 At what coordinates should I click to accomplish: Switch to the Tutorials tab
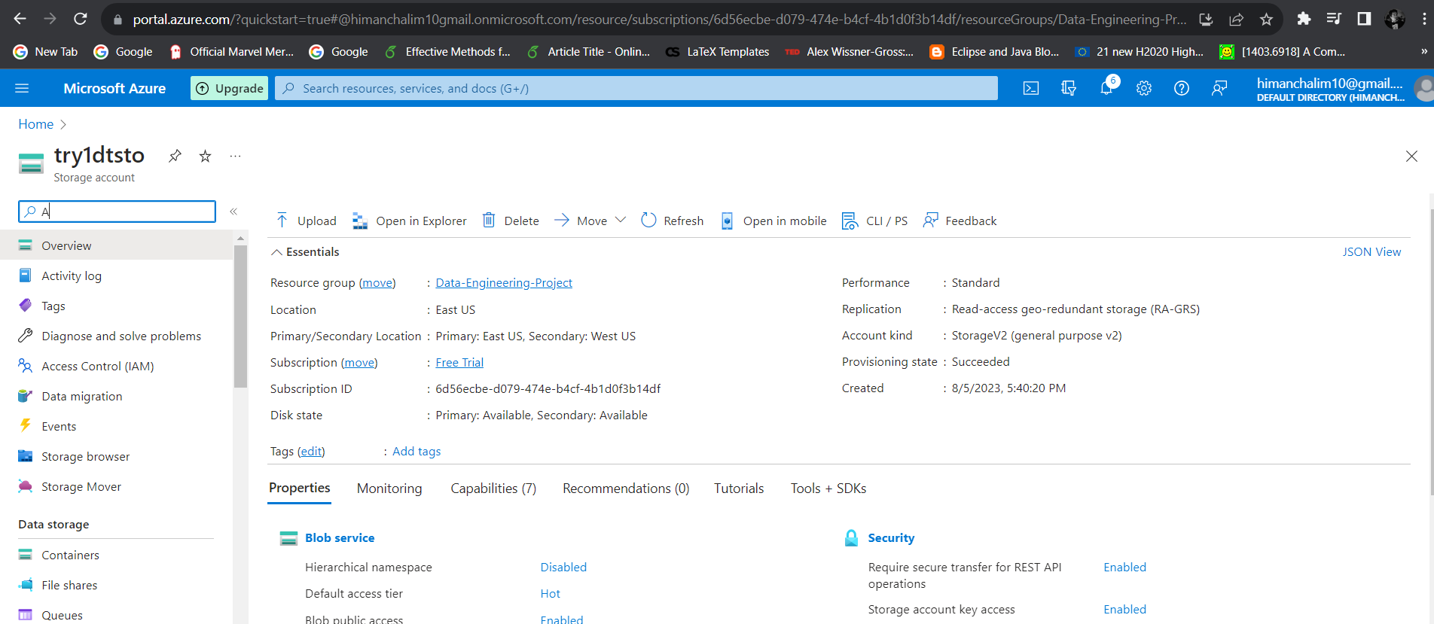[739, 489]
